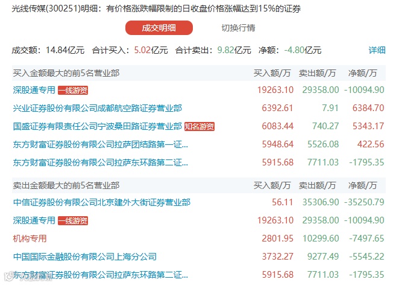The width and height of the screenshot is (396, 285).
Task: Click 买入额/万 header in the buyers table
Action: 272,73
